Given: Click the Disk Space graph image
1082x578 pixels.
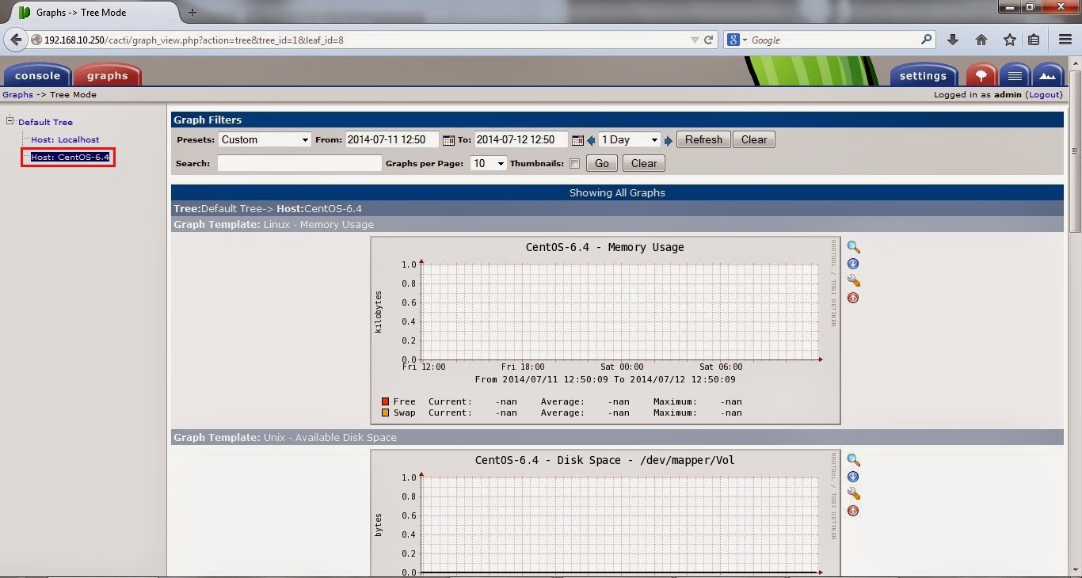Looking at the screenshot, I should tap(605, 512).
